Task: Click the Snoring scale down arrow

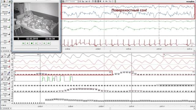Action: 14,80
